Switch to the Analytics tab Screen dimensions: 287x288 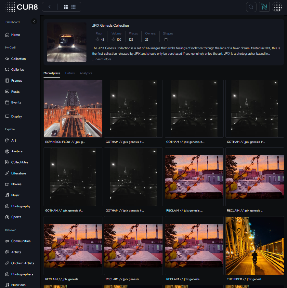(x=86, y=73)
